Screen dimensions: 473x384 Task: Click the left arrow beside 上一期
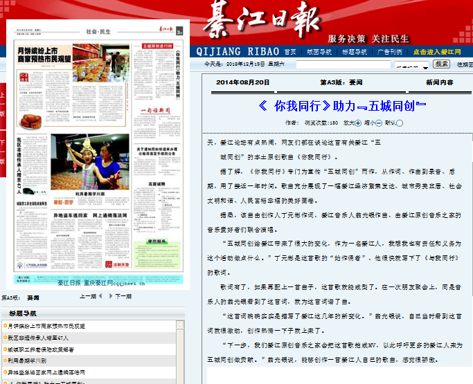point(100,296)
